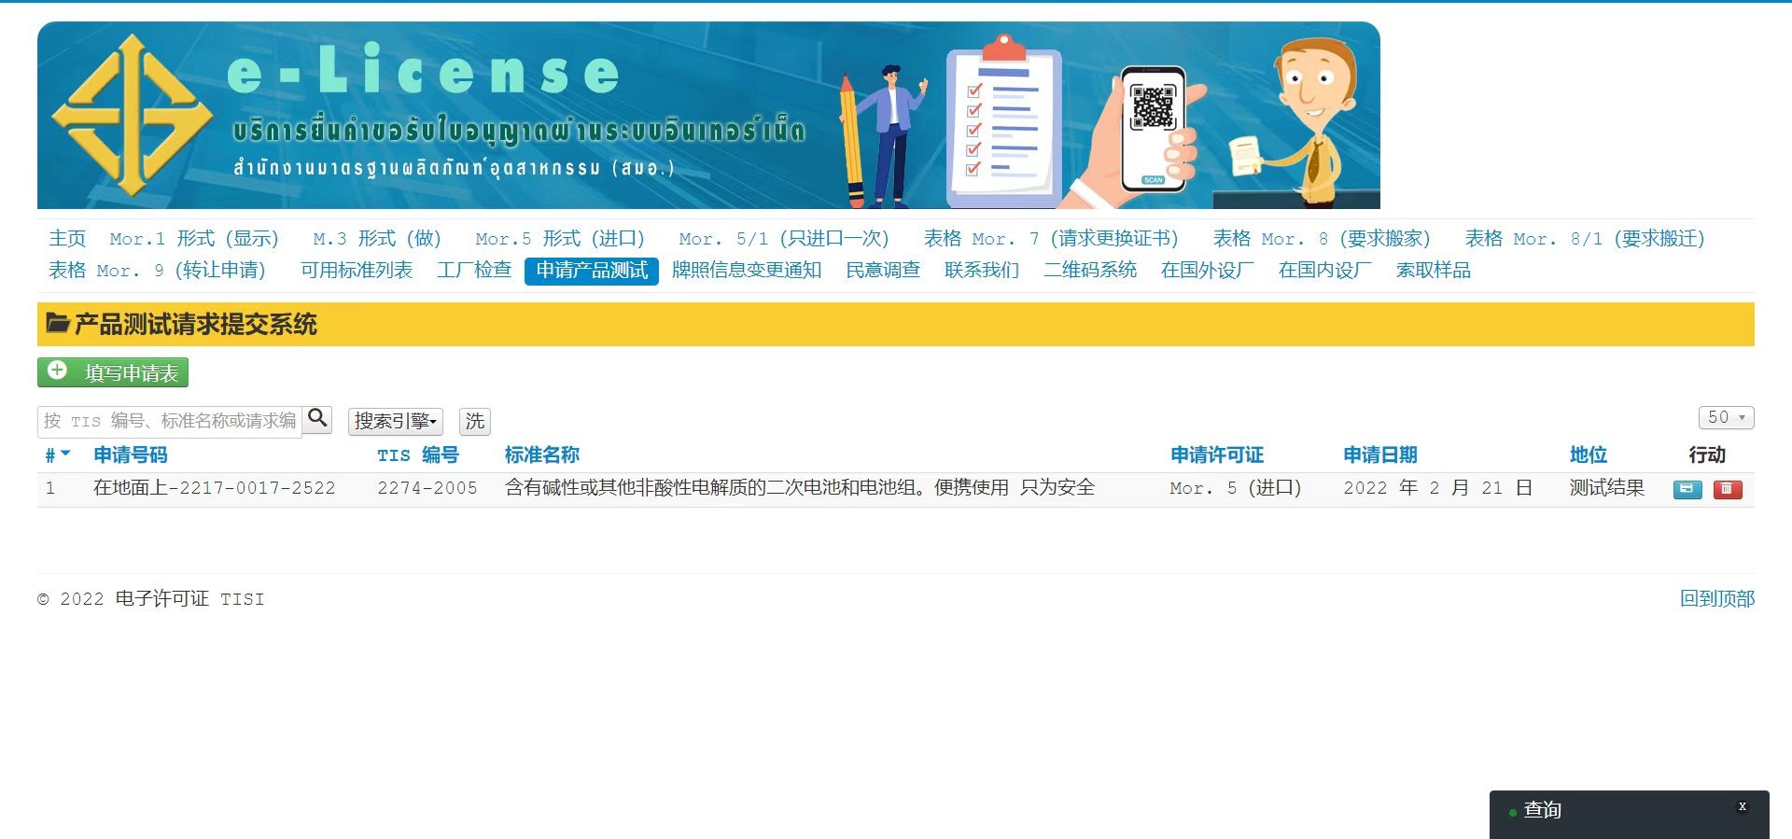Open 工厂检查 menu item
This screenshot has width=1792, height=839.
(x=474, y=271)
